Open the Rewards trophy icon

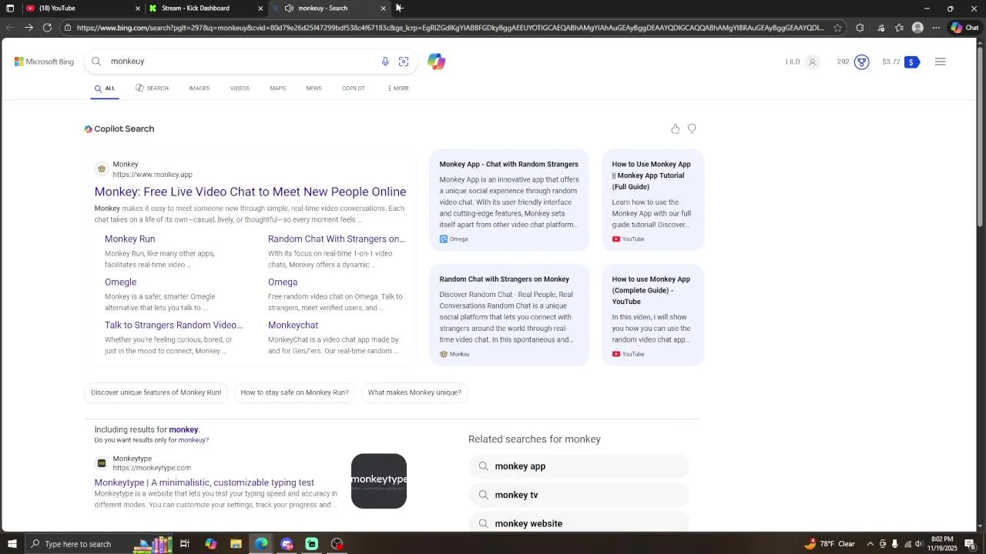[862, 62]
